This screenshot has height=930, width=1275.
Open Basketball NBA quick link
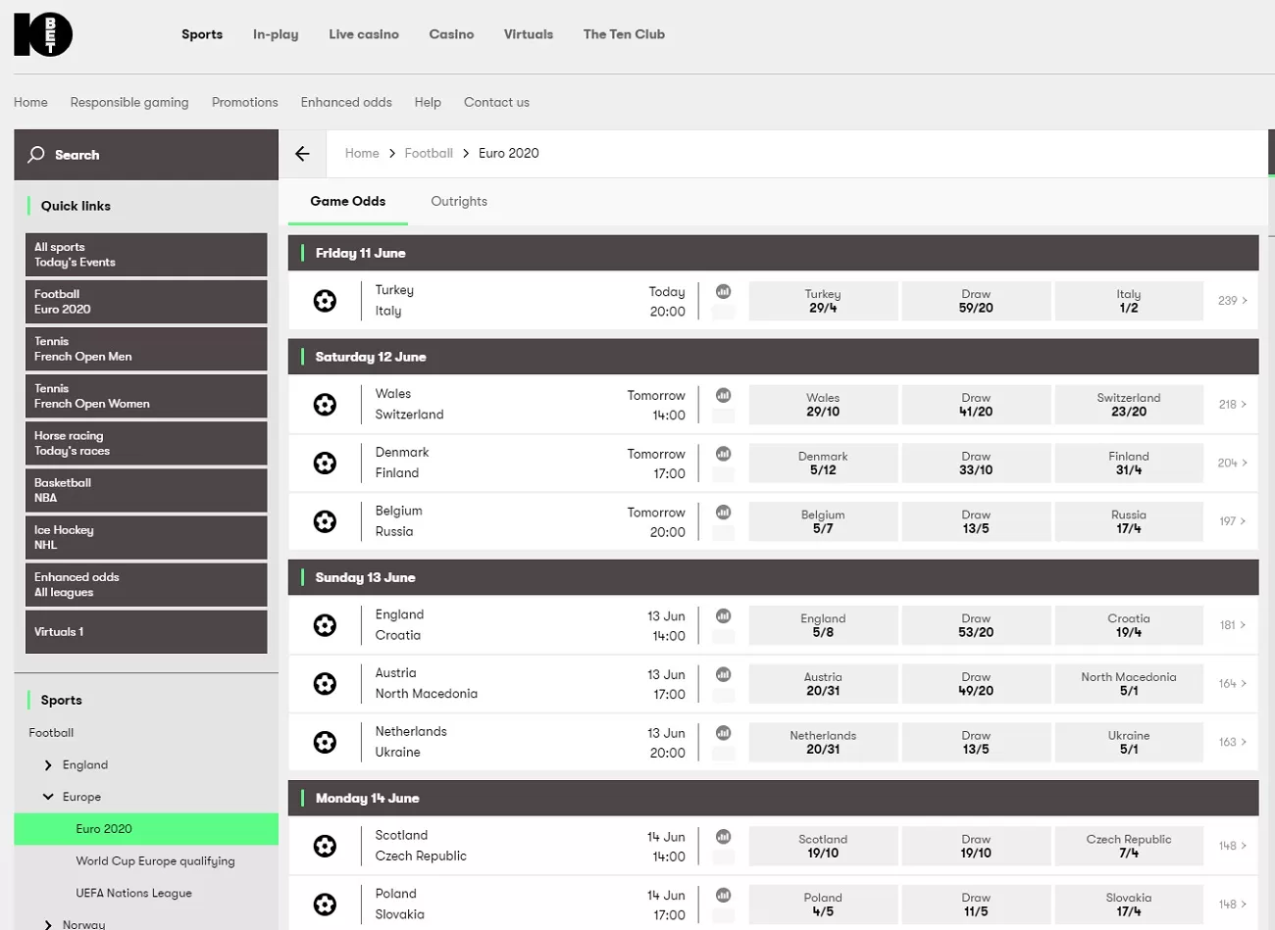[x=146, y=490]
